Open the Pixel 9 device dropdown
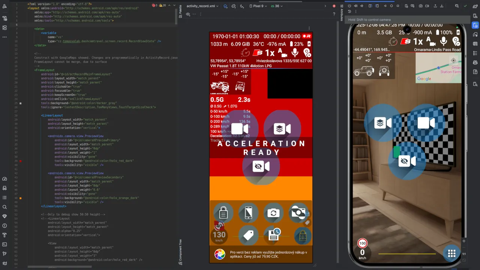Viewport: 480px width, 270px height. point(259,6)
